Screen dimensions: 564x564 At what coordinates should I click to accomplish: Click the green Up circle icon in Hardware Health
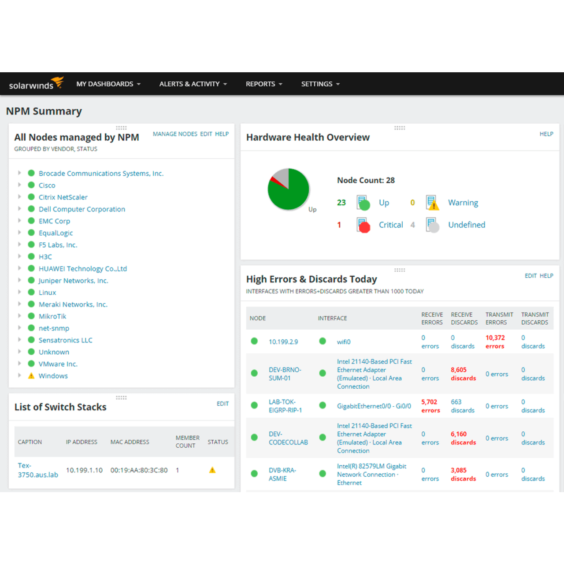363,204
